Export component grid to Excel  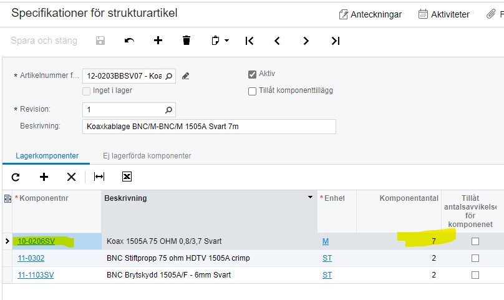tap(127, 177)
